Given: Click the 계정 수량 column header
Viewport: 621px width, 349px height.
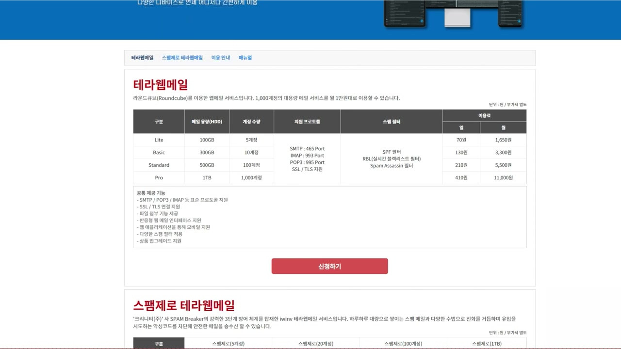Looking at the screenshot, I should pos(251,122).
